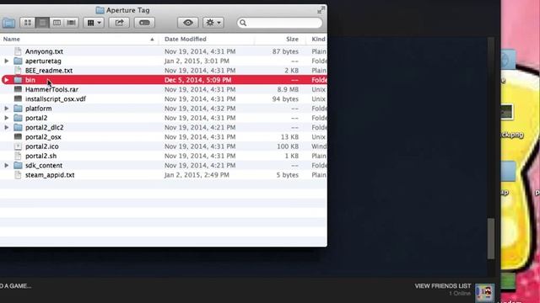
Task: Open the item arrangement dropdown
Action: coord(94,23)
